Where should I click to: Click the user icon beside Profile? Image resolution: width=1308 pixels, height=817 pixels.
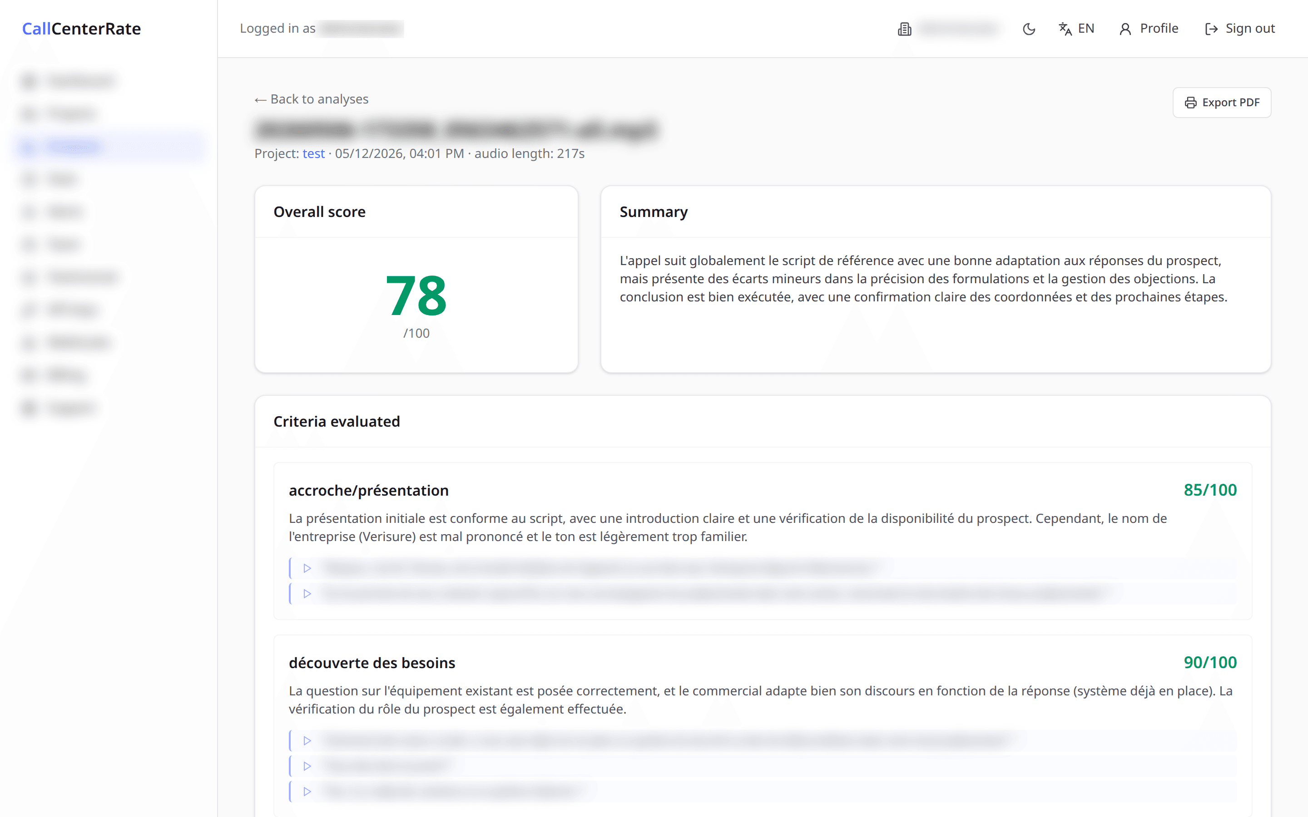click(x=1125, y=29)
